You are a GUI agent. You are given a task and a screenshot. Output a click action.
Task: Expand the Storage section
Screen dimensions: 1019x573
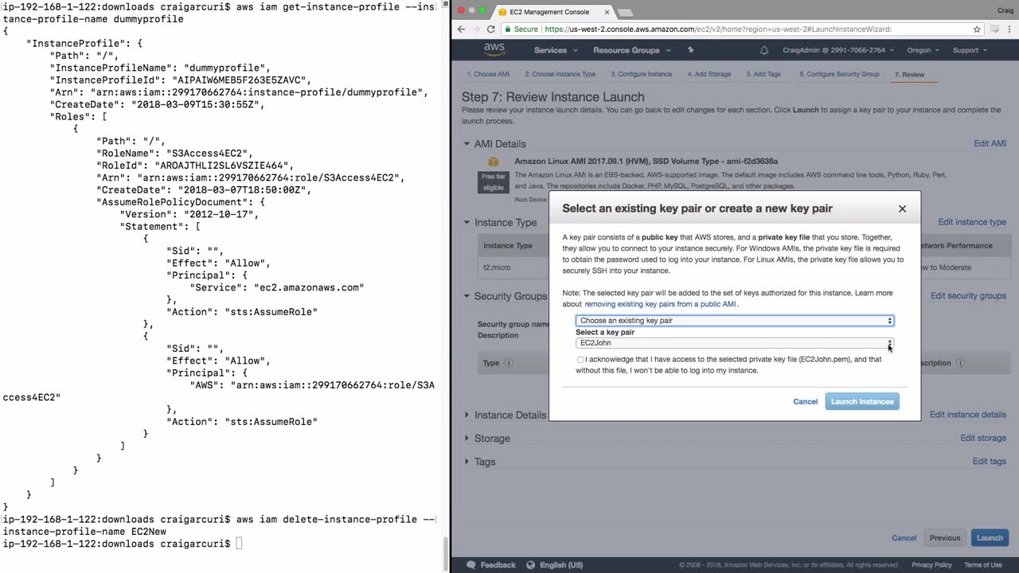467,439
